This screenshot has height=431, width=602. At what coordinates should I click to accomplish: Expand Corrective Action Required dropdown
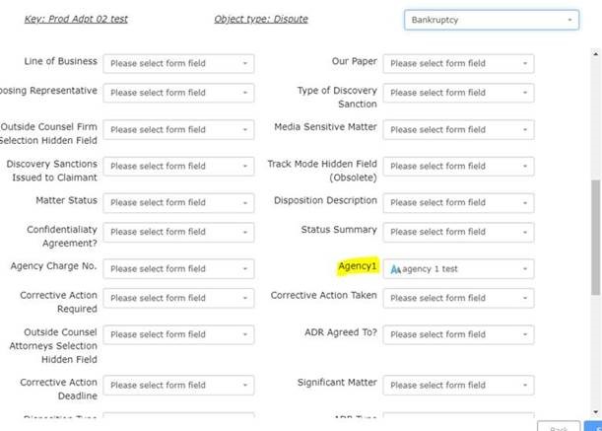pyautogui.click(x=179, y=298)
